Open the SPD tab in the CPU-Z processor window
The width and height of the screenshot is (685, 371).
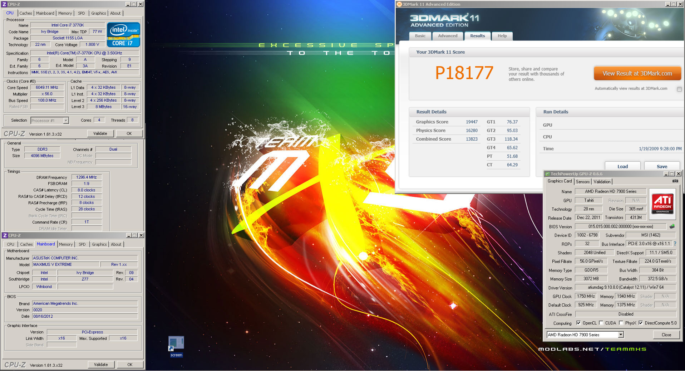click(82, 13)
